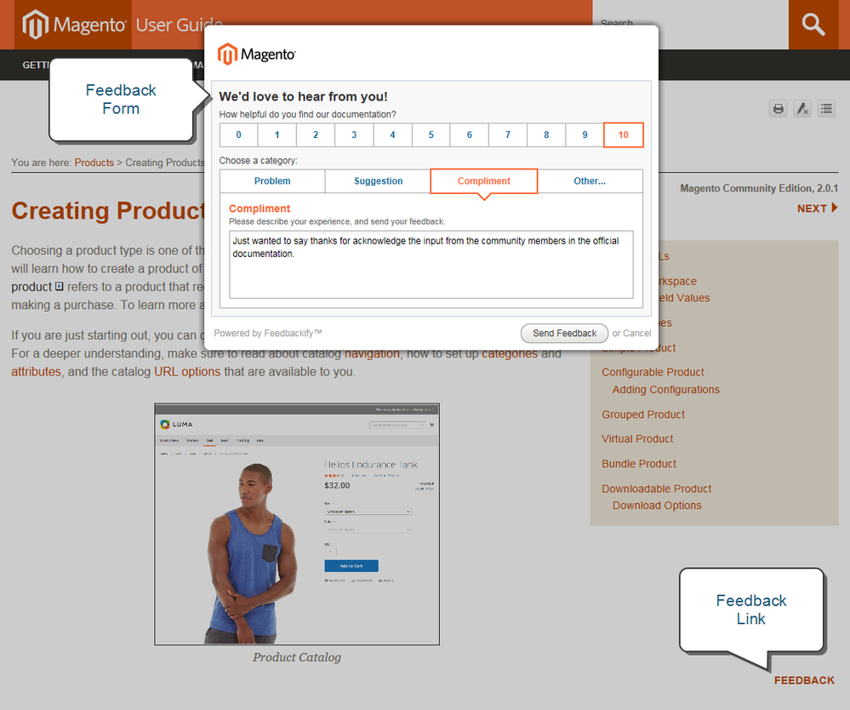Click the Search input field

[x=690, y=25]
